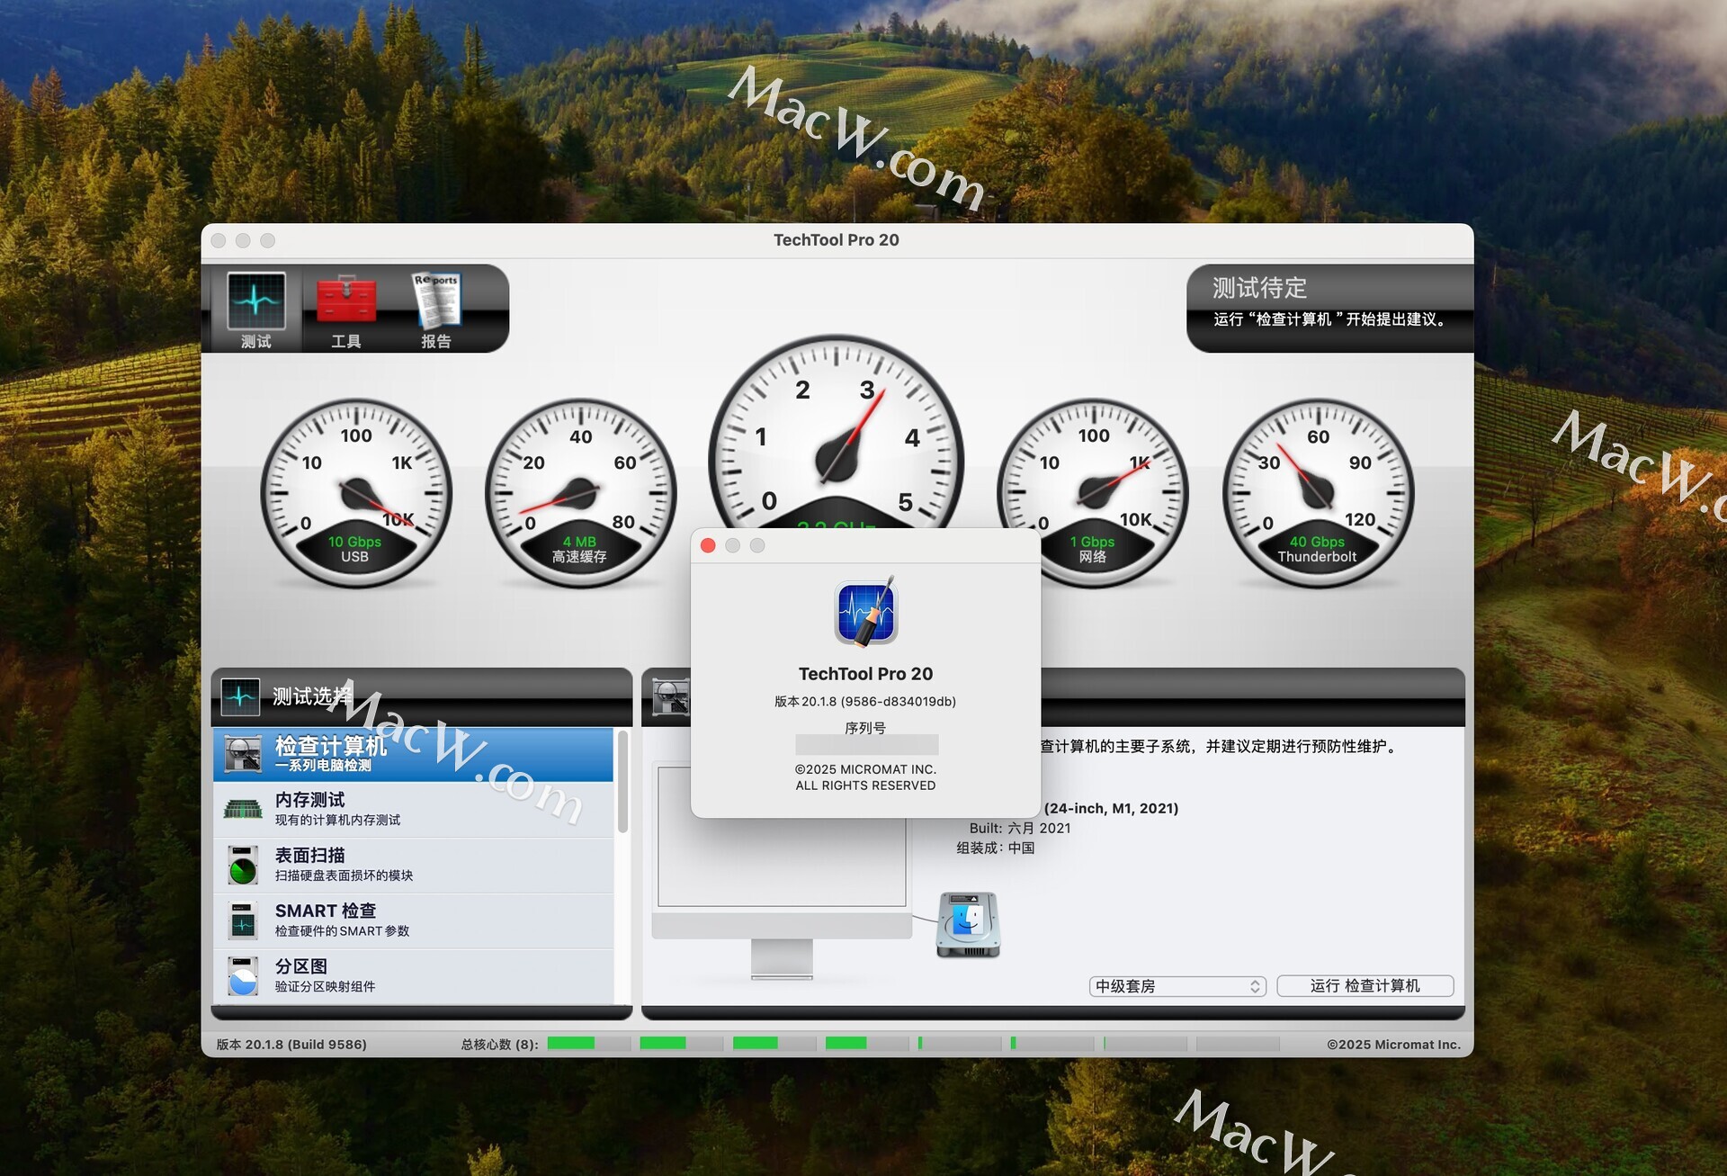Screen dimensions: 1727x1176
Task: Click the first core activity bar
Action: pyautogui.click(x=588, y=1044)
